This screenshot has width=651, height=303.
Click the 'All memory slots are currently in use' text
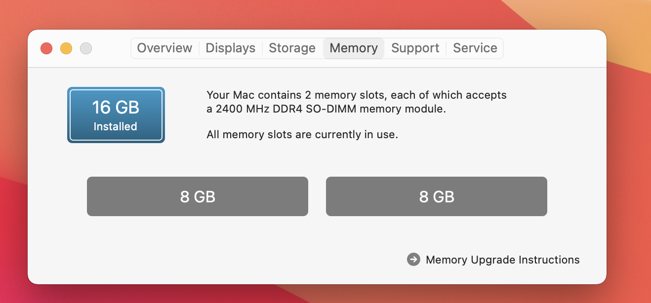coord(302,134)
